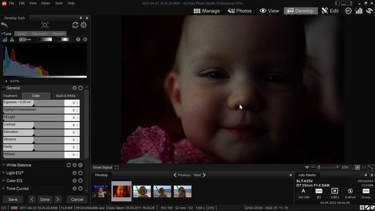The image size is (375, 211).
Task: Toggle White Balance enable circle
Action: coord(81,165)
